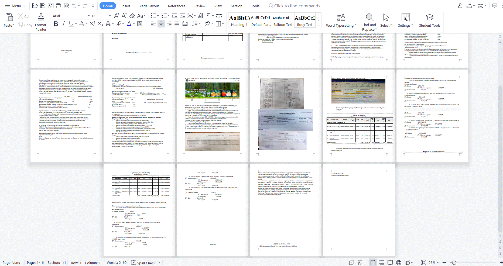Open the Change Case Aa dropdown
Viewport: 503px width, 266px height.
[x=141, y=16]
